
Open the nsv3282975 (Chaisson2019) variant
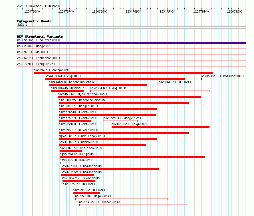coord(82,172)
